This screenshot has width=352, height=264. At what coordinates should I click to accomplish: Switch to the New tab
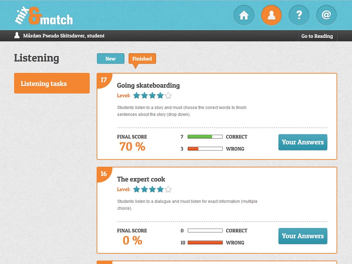[x=110, y=59]
